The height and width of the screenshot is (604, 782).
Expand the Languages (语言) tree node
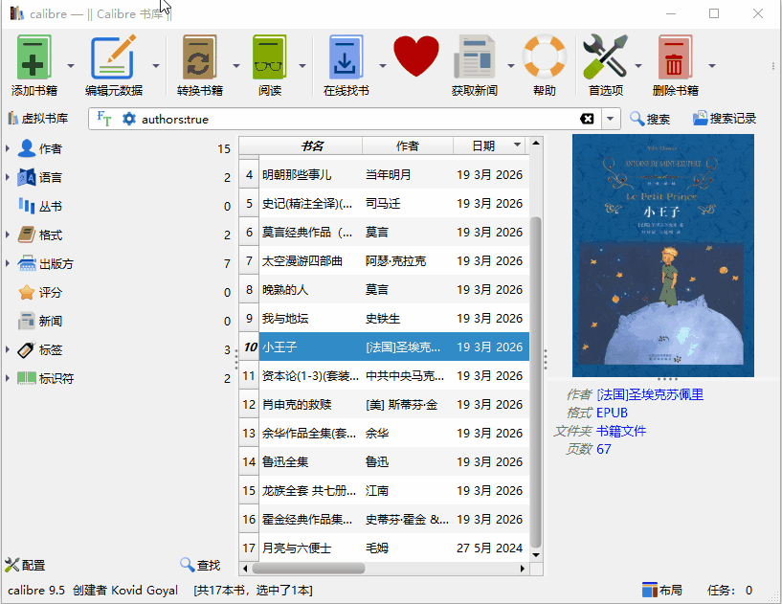(x=8, y=177)
